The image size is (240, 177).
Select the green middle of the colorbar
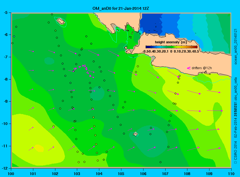[172, 47]
